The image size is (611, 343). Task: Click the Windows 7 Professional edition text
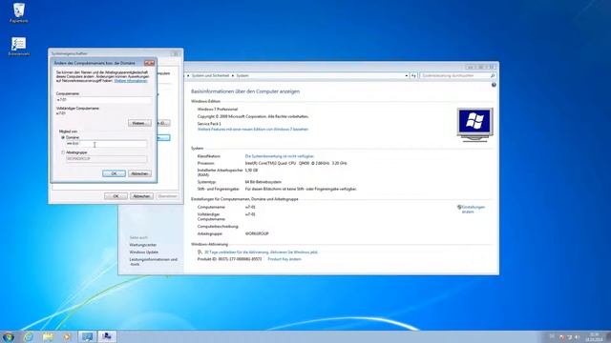click(218, 110)
